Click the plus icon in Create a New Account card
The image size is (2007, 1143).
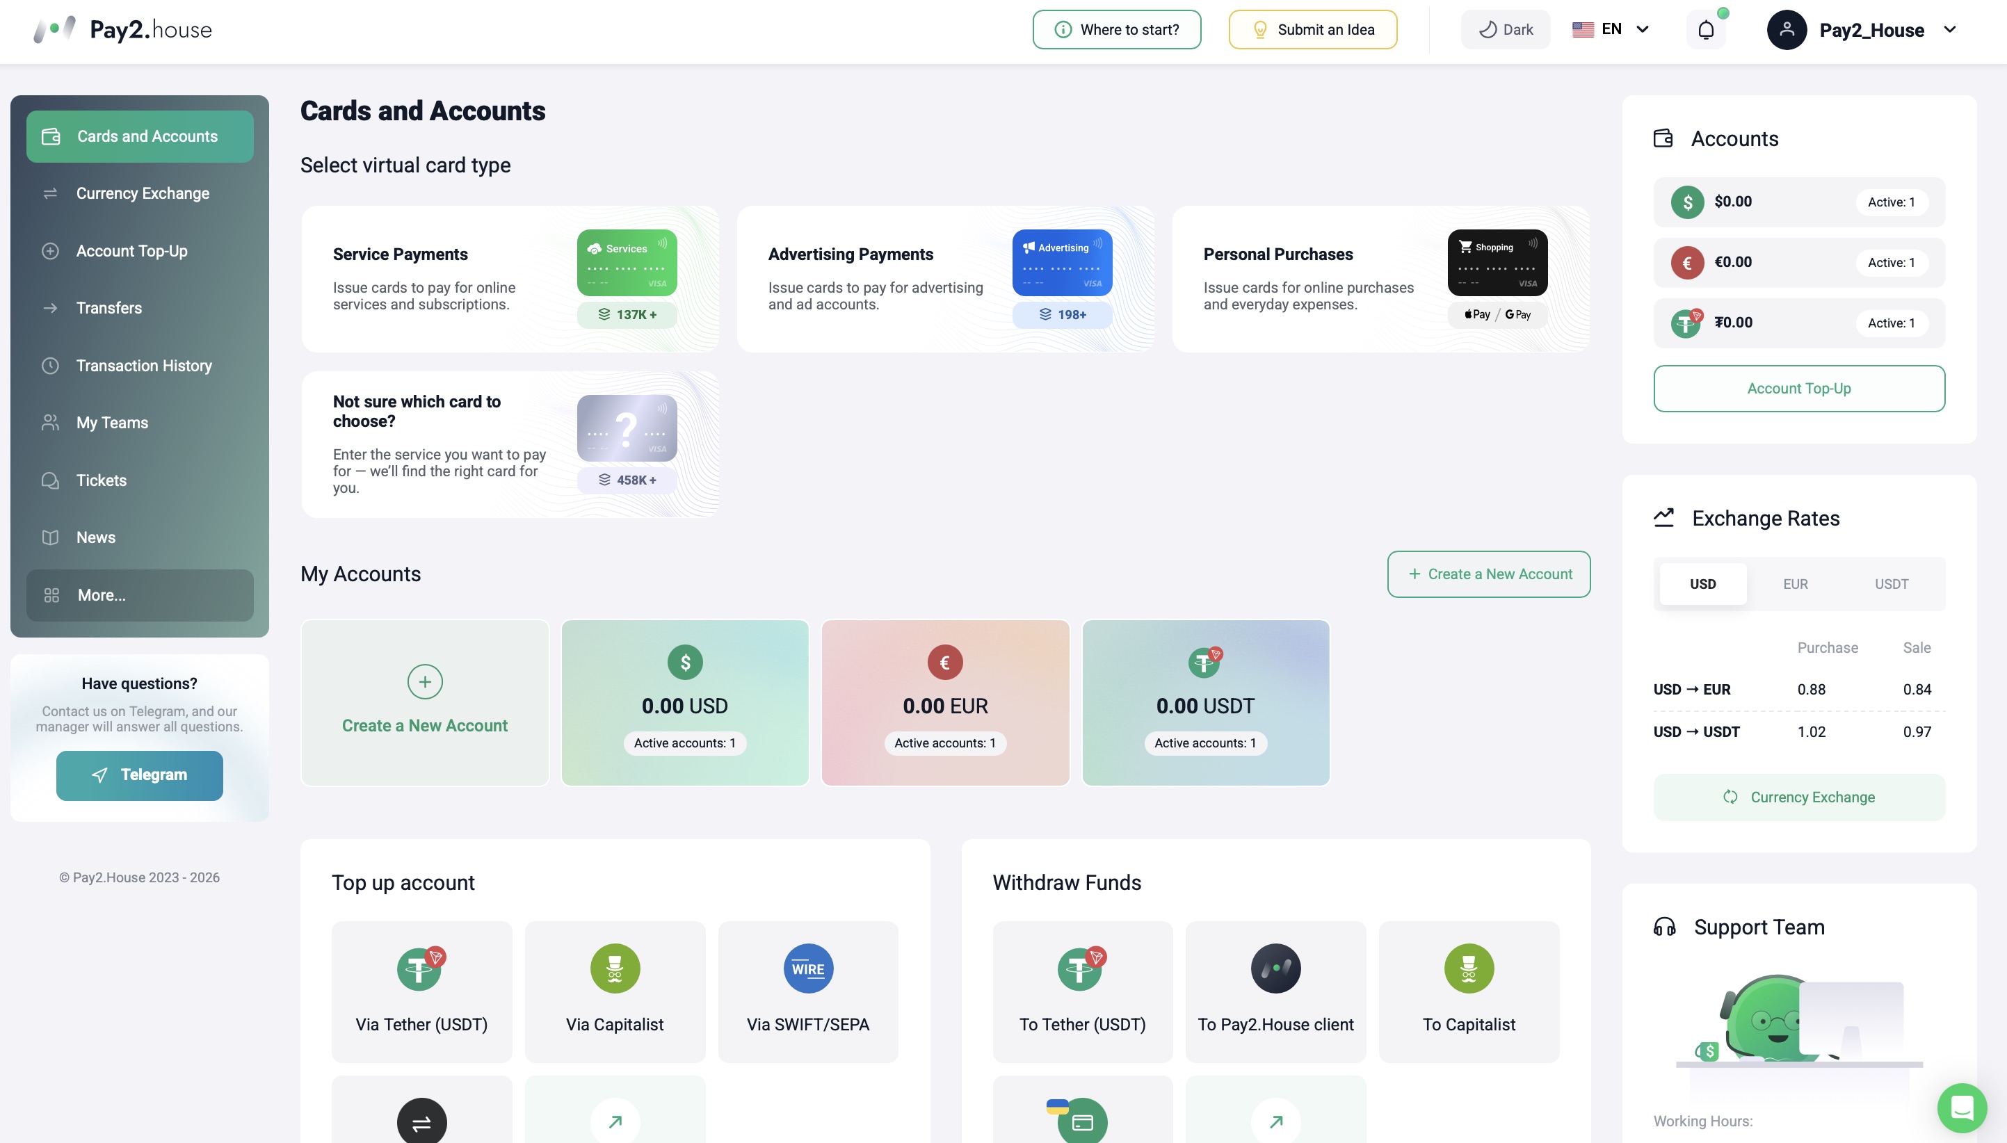[425, 681]
